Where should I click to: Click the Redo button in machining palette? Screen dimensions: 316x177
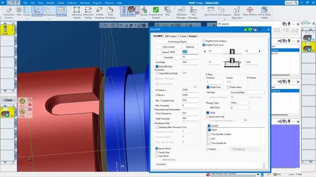pyautogui.click(x=22, y=113)
